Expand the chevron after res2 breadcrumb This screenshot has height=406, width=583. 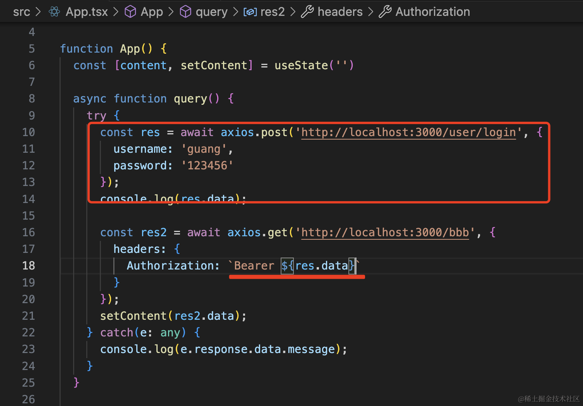pyautogui.click(x=293, y=12)
